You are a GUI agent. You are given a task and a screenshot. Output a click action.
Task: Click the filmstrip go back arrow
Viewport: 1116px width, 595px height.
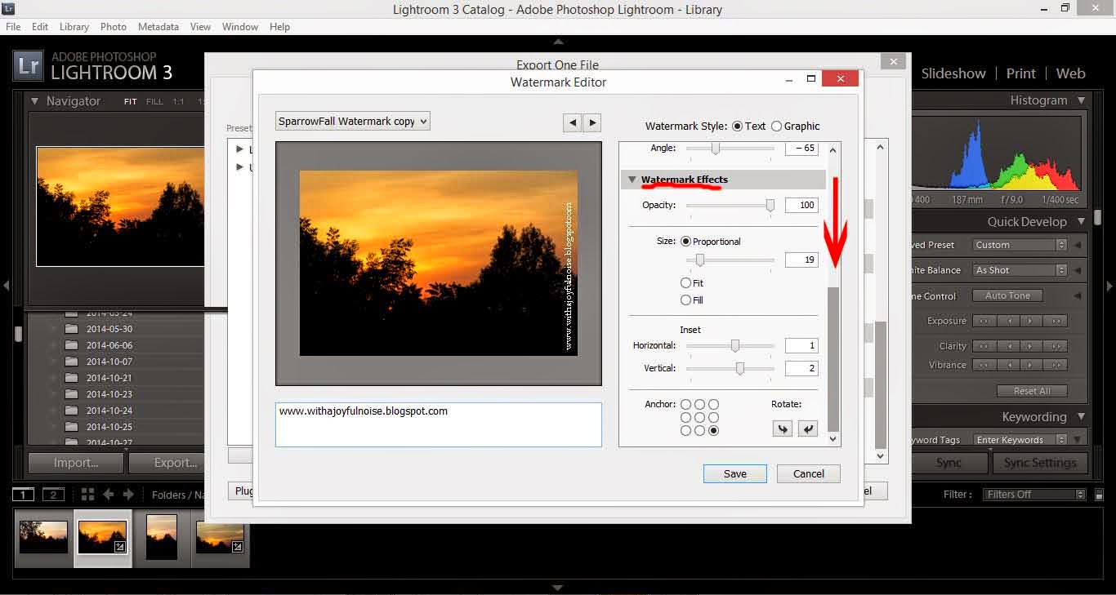point(108,495)
